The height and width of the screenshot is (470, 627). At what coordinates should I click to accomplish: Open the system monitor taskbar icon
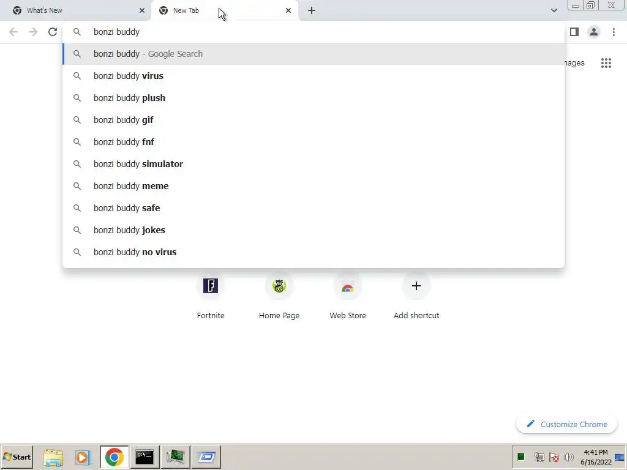pyautogui.click(x=175, y=457)
